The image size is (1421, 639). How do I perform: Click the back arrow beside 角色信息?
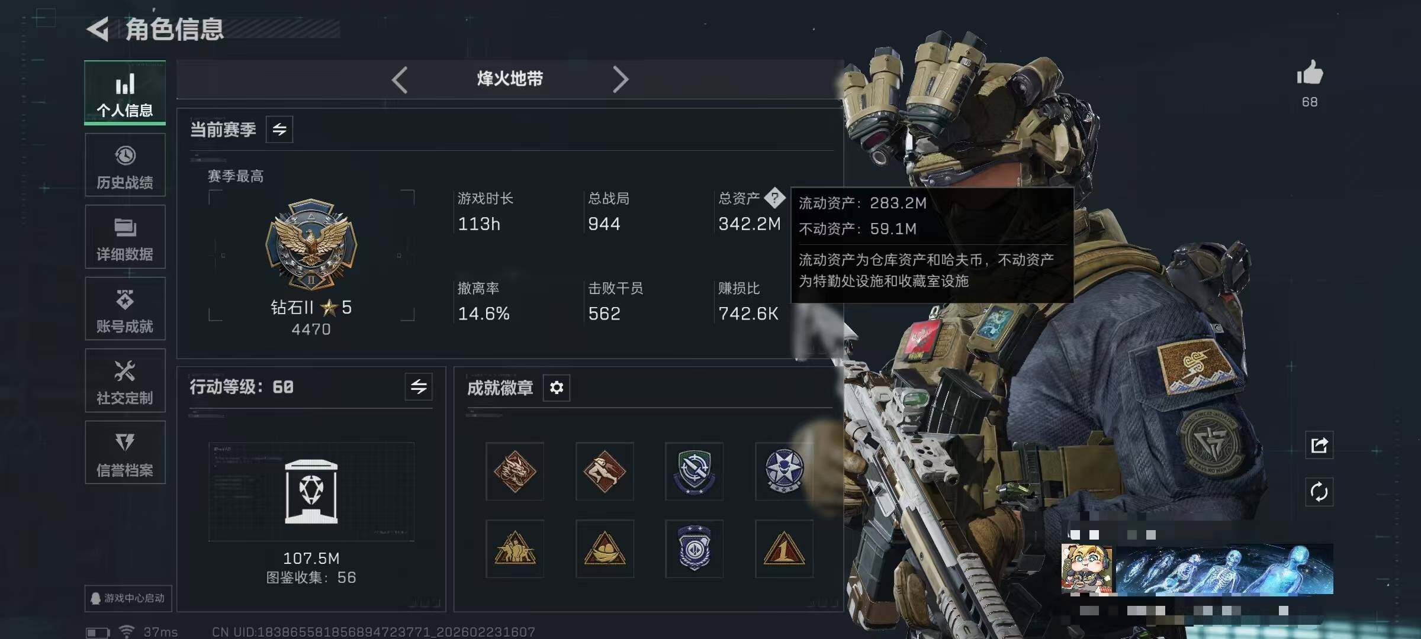pyautogui.click(x=98, y=29)
